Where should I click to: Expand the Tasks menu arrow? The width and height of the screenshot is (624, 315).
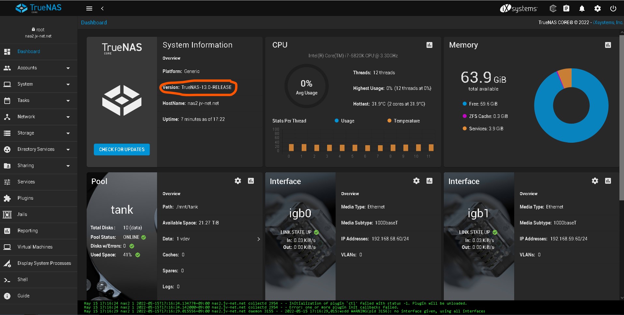tap(68, 101)
